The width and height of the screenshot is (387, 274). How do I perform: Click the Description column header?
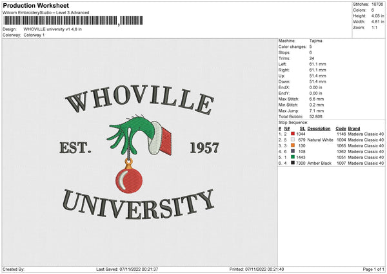pyautogui.click(x=319, y=129)
